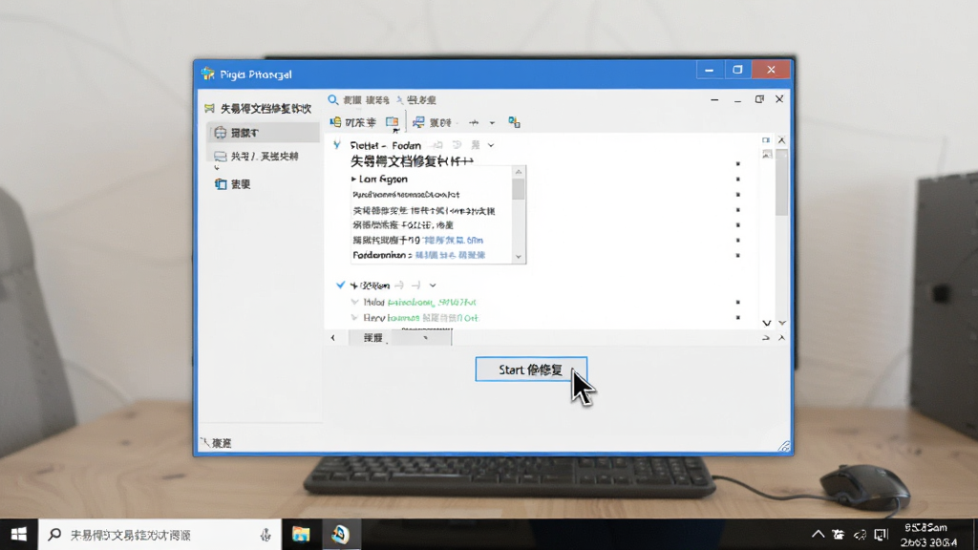Click the wrench tool icon beside search

tap(400, 99)
